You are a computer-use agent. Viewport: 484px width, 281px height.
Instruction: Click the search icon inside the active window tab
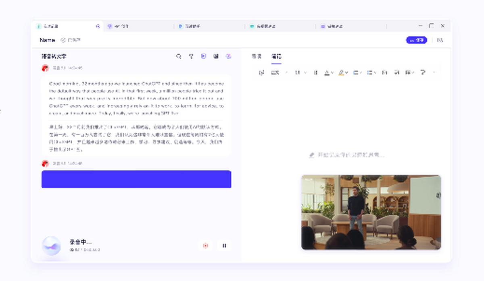tap(98, 26)
